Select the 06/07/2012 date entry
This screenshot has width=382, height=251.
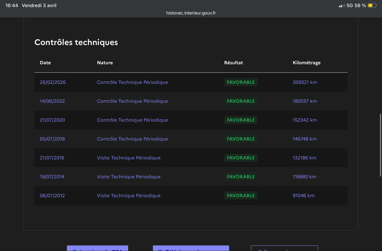52,196
